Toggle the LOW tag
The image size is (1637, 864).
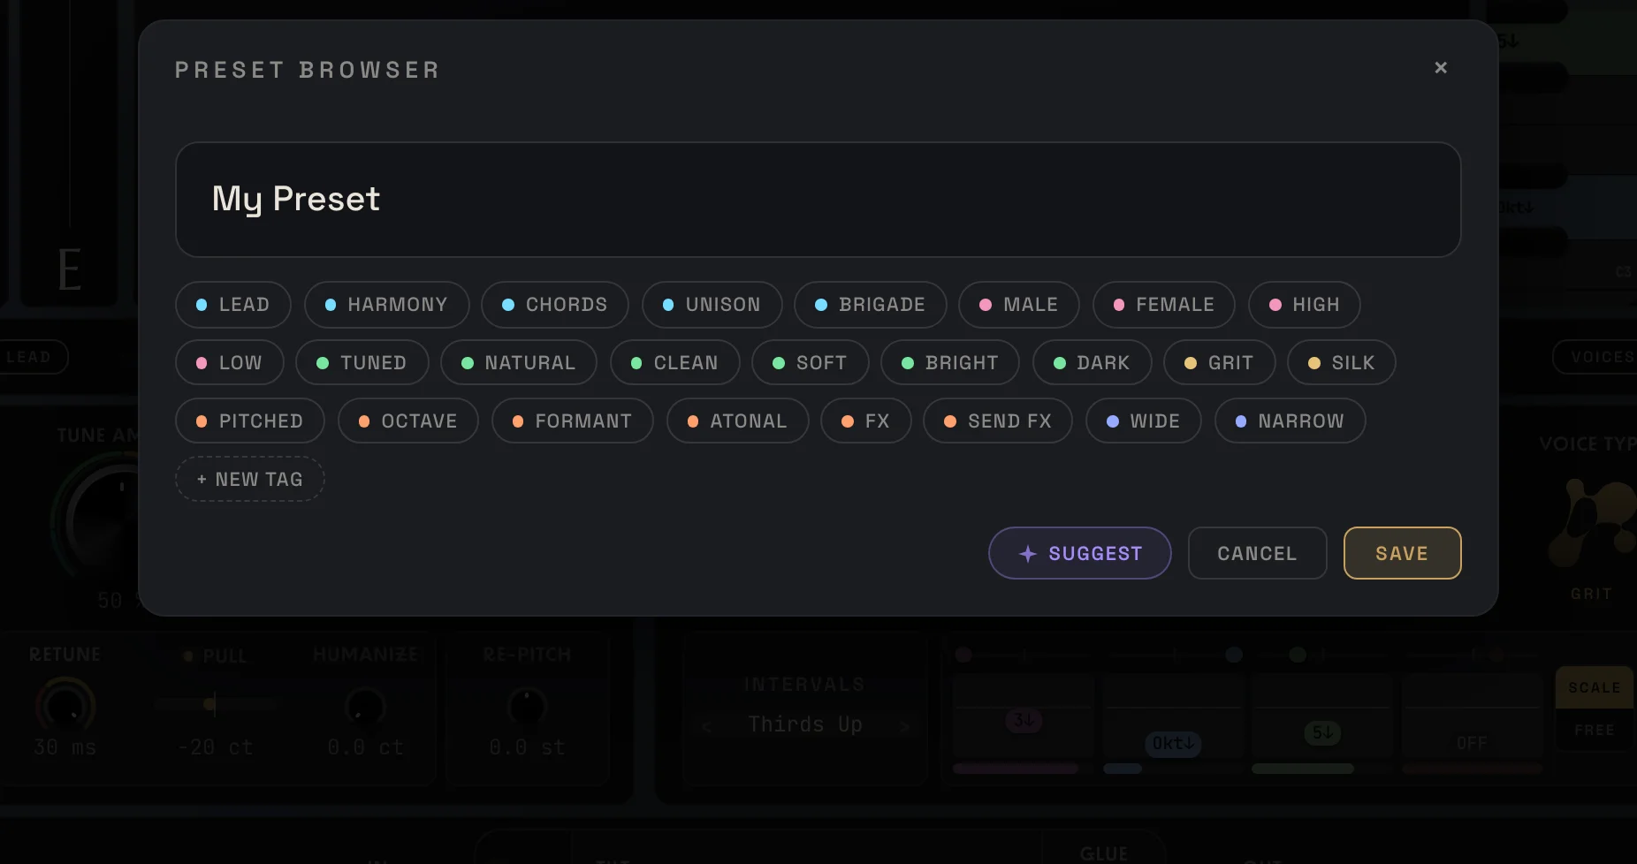(230, 363)
